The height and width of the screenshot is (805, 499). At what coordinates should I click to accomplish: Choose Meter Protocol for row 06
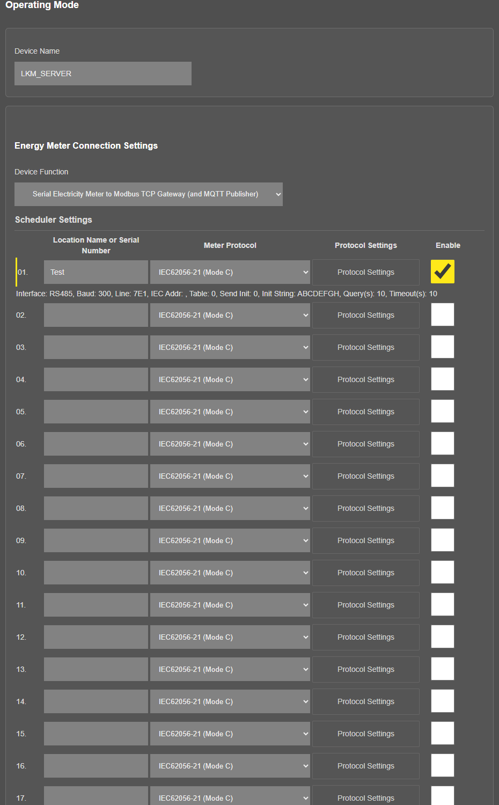[x=230, y=444]
